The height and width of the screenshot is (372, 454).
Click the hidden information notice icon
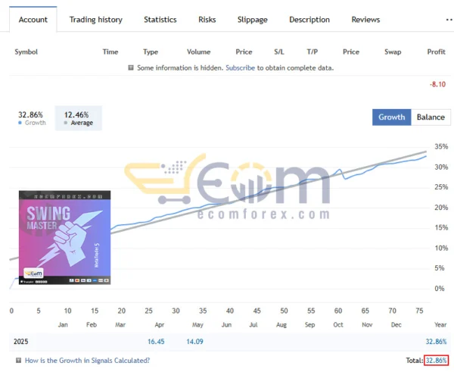(x=131, y=68)
